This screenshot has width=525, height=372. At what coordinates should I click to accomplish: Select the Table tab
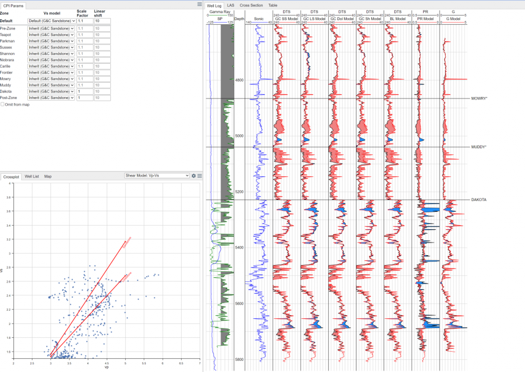click(x=273, y=5)
